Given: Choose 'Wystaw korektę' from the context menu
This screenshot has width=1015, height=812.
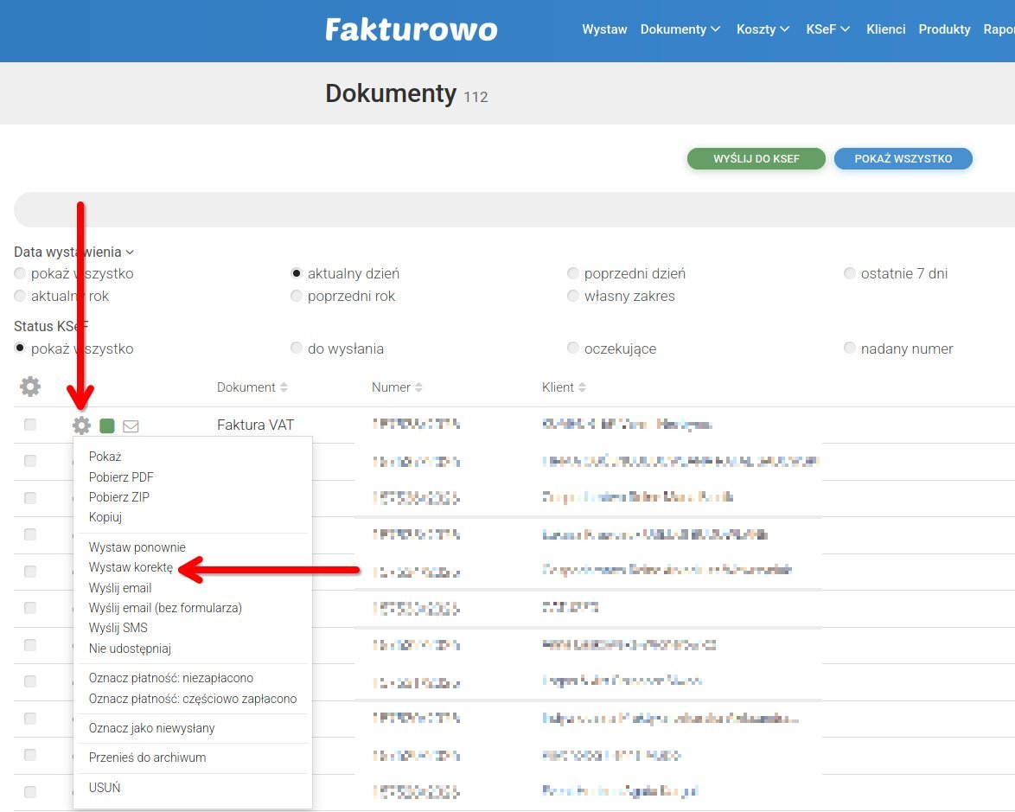Looking at the screenshot, I should [x=131, y=567].
